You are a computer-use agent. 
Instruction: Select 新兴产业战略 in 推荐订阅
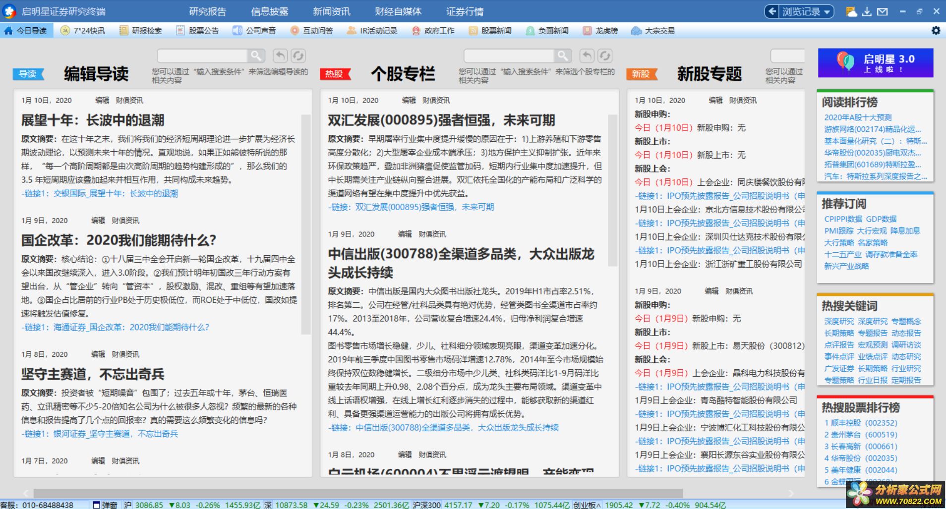846,266
